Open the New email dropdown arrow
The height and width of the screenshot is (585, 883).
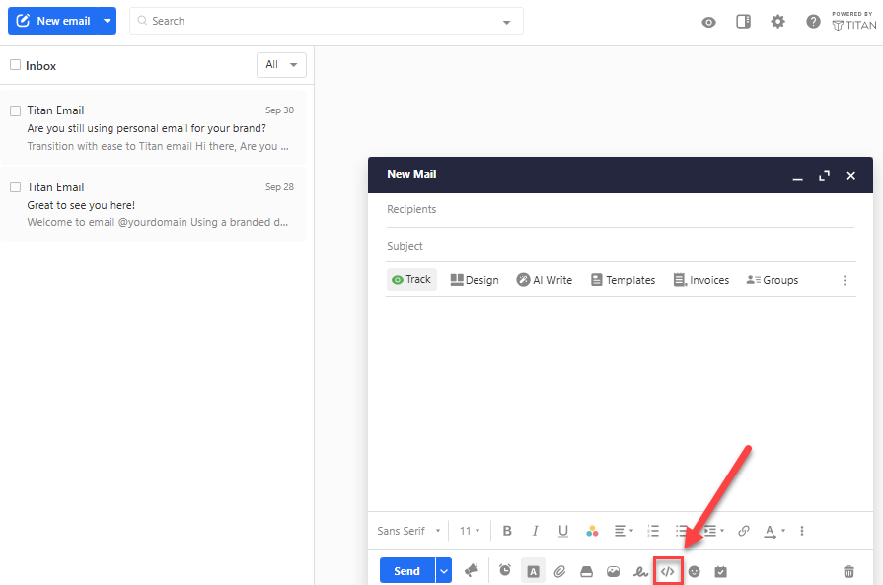(x=107, y=21)
